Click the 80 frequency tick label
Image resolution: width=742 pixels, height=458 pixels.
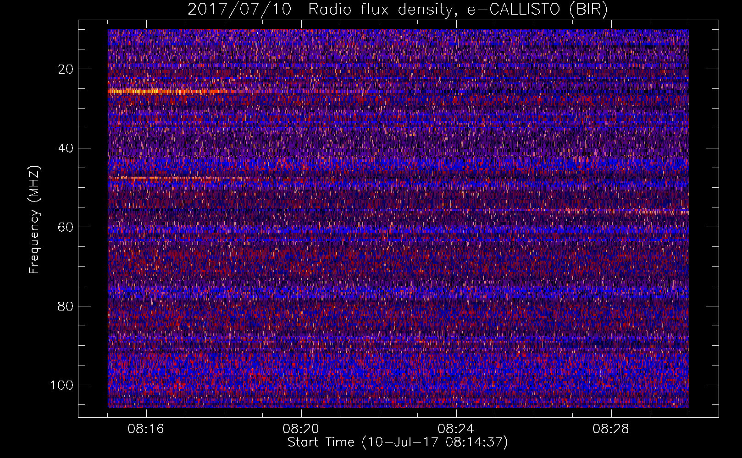[66, 306]
